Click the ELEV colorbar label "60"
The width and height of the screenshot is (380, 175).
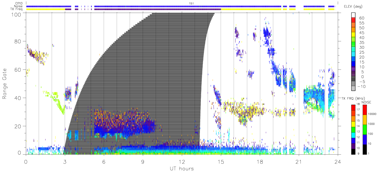(362, 18)
